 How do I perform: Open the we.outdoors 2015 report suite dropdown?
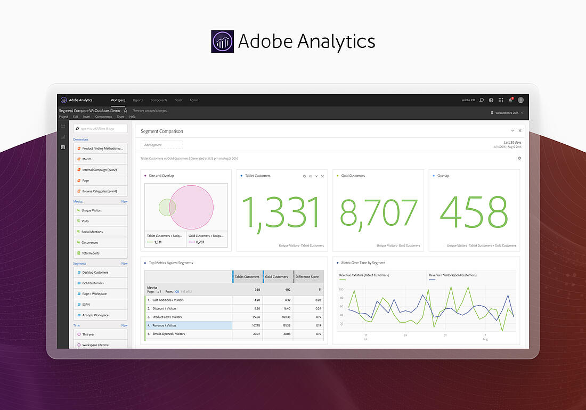tap(507, 113)
